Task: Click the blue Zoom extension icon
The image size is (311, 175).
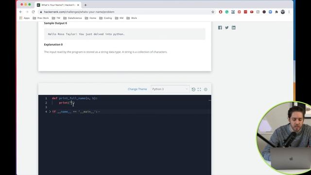Action: click(x=270, y=12)
